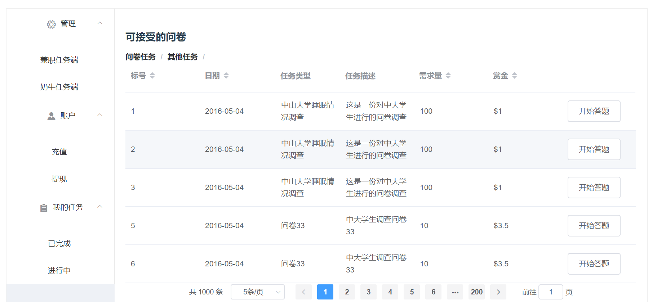Click the gear icon beside 管理
657x302 pixels.
tap(52, 24)
